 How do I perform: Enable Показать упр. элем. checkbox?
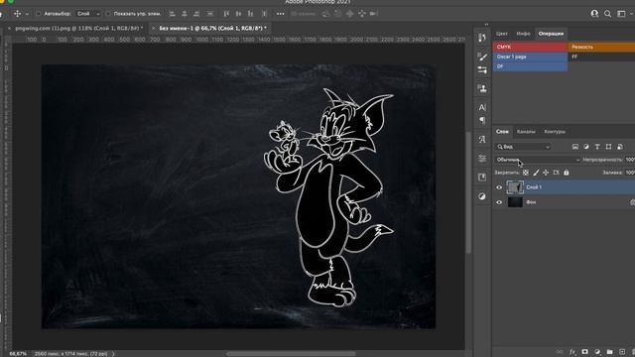click(x=108, y=14)
